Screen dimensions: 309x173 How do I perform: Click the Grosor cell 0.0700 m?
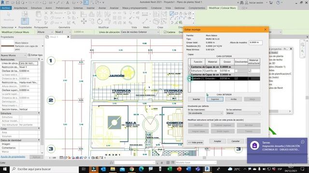(x=227, y=71)
